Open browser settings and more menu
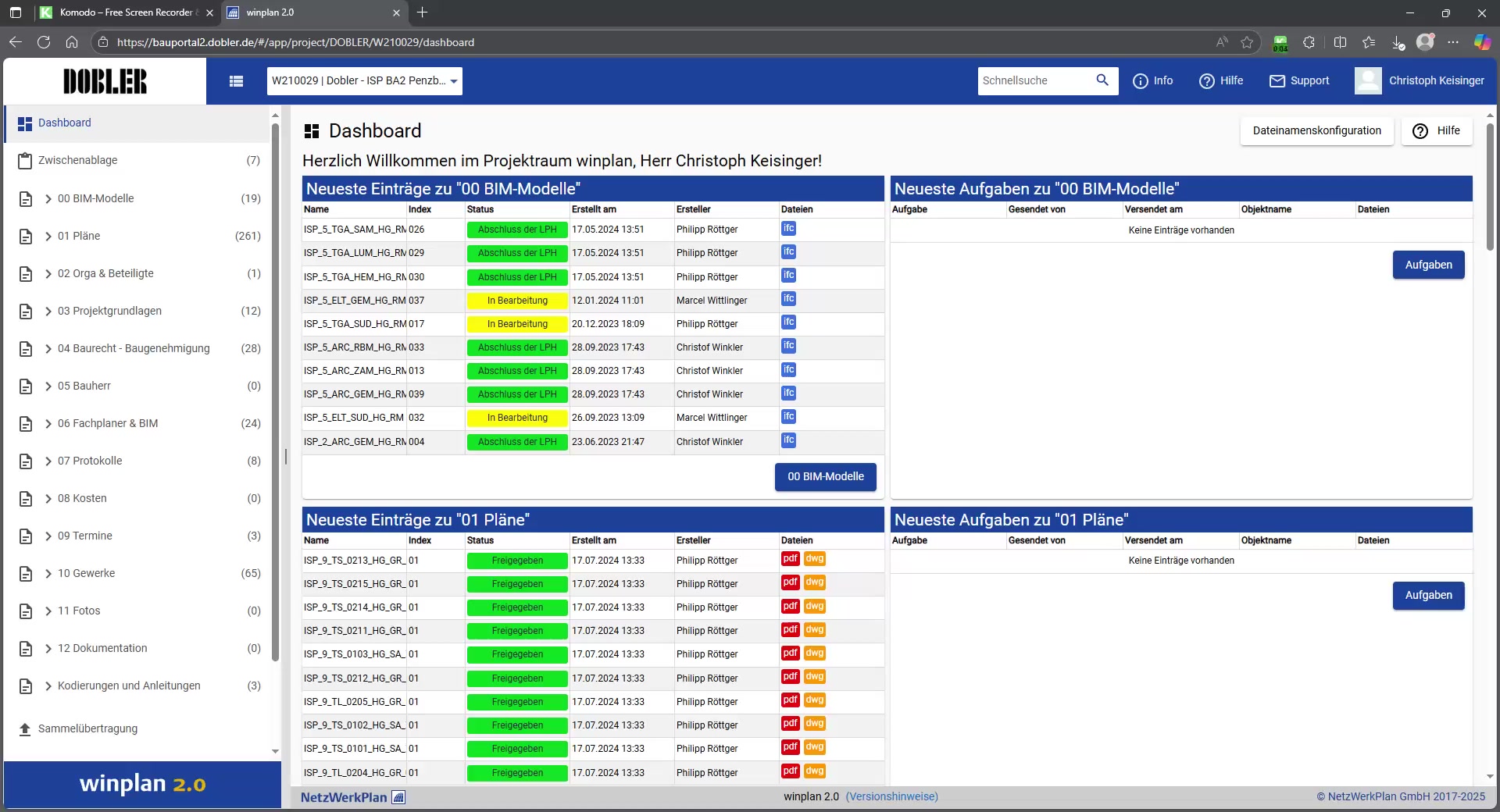Viewport: 1500px width, 812px height. click(x=1453, y=42)
